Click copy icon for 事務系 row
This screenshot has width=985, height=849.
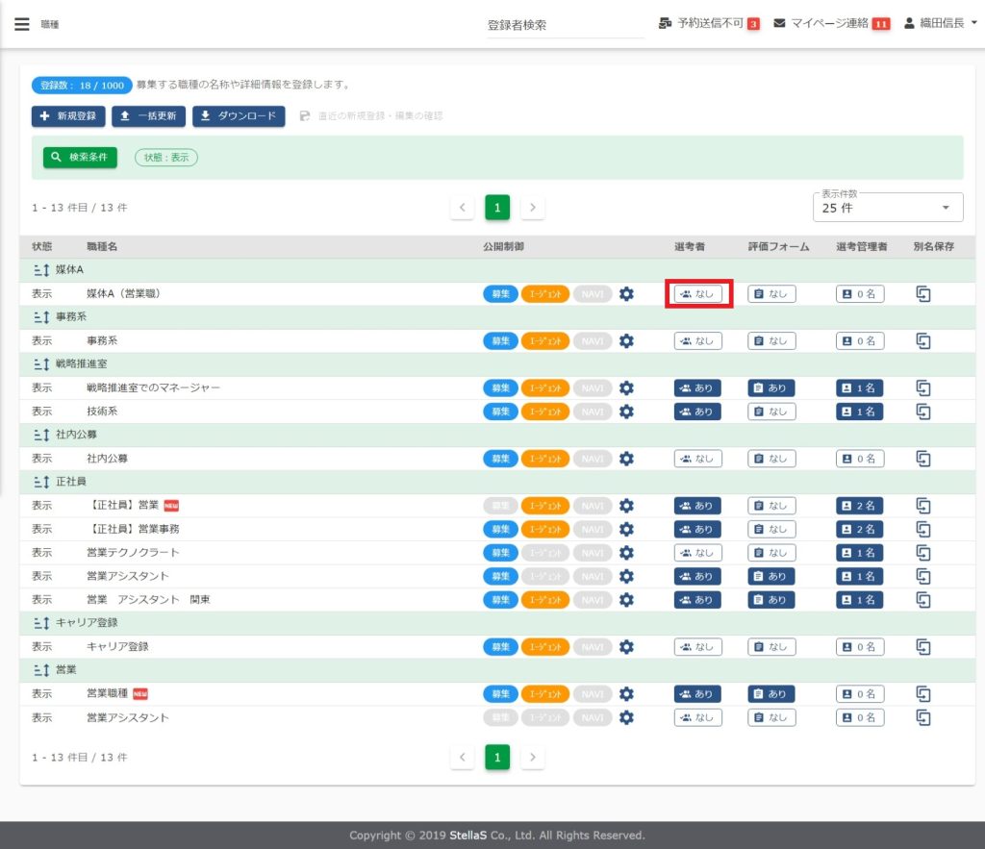coord(923,341)
